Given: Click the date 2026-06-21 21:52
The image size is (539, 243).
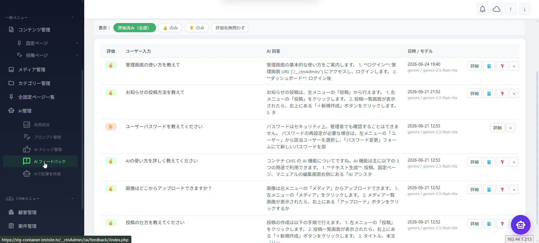Looking at the screenshot, I should pos(424,91).
